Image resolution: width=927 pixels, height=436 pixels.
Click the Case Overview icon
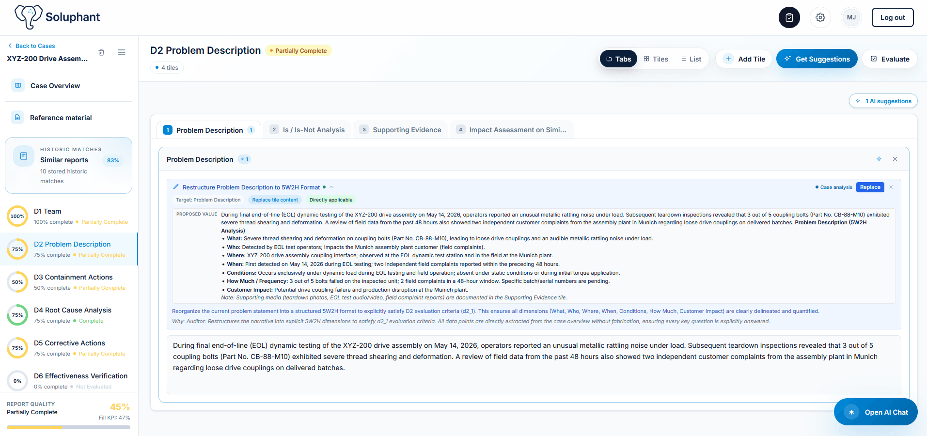(x=18, y=85)
